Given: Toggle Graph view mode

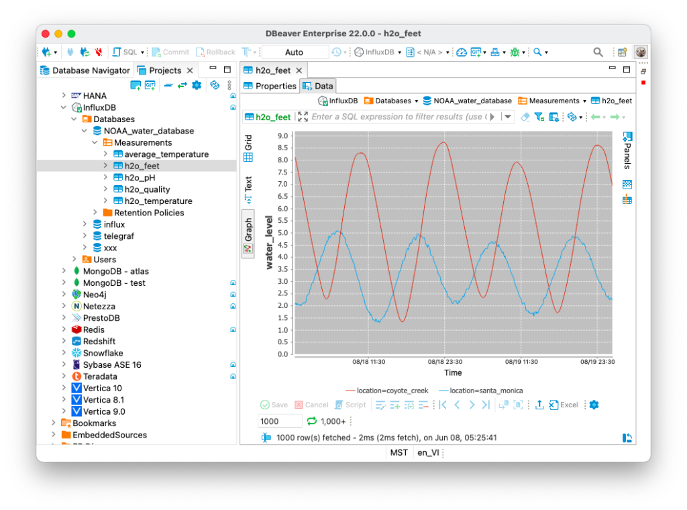Looking at the screenshot, I should (248, 235).
